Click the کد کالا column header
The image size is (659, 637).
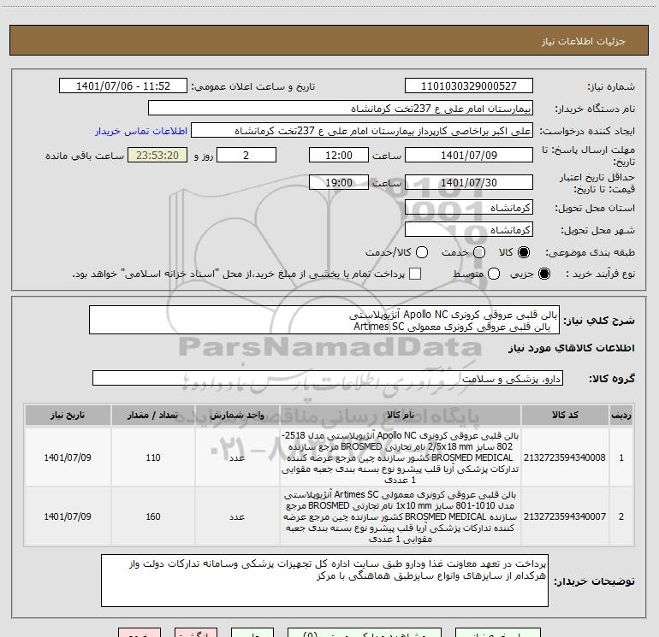click(x=565, y=416)
